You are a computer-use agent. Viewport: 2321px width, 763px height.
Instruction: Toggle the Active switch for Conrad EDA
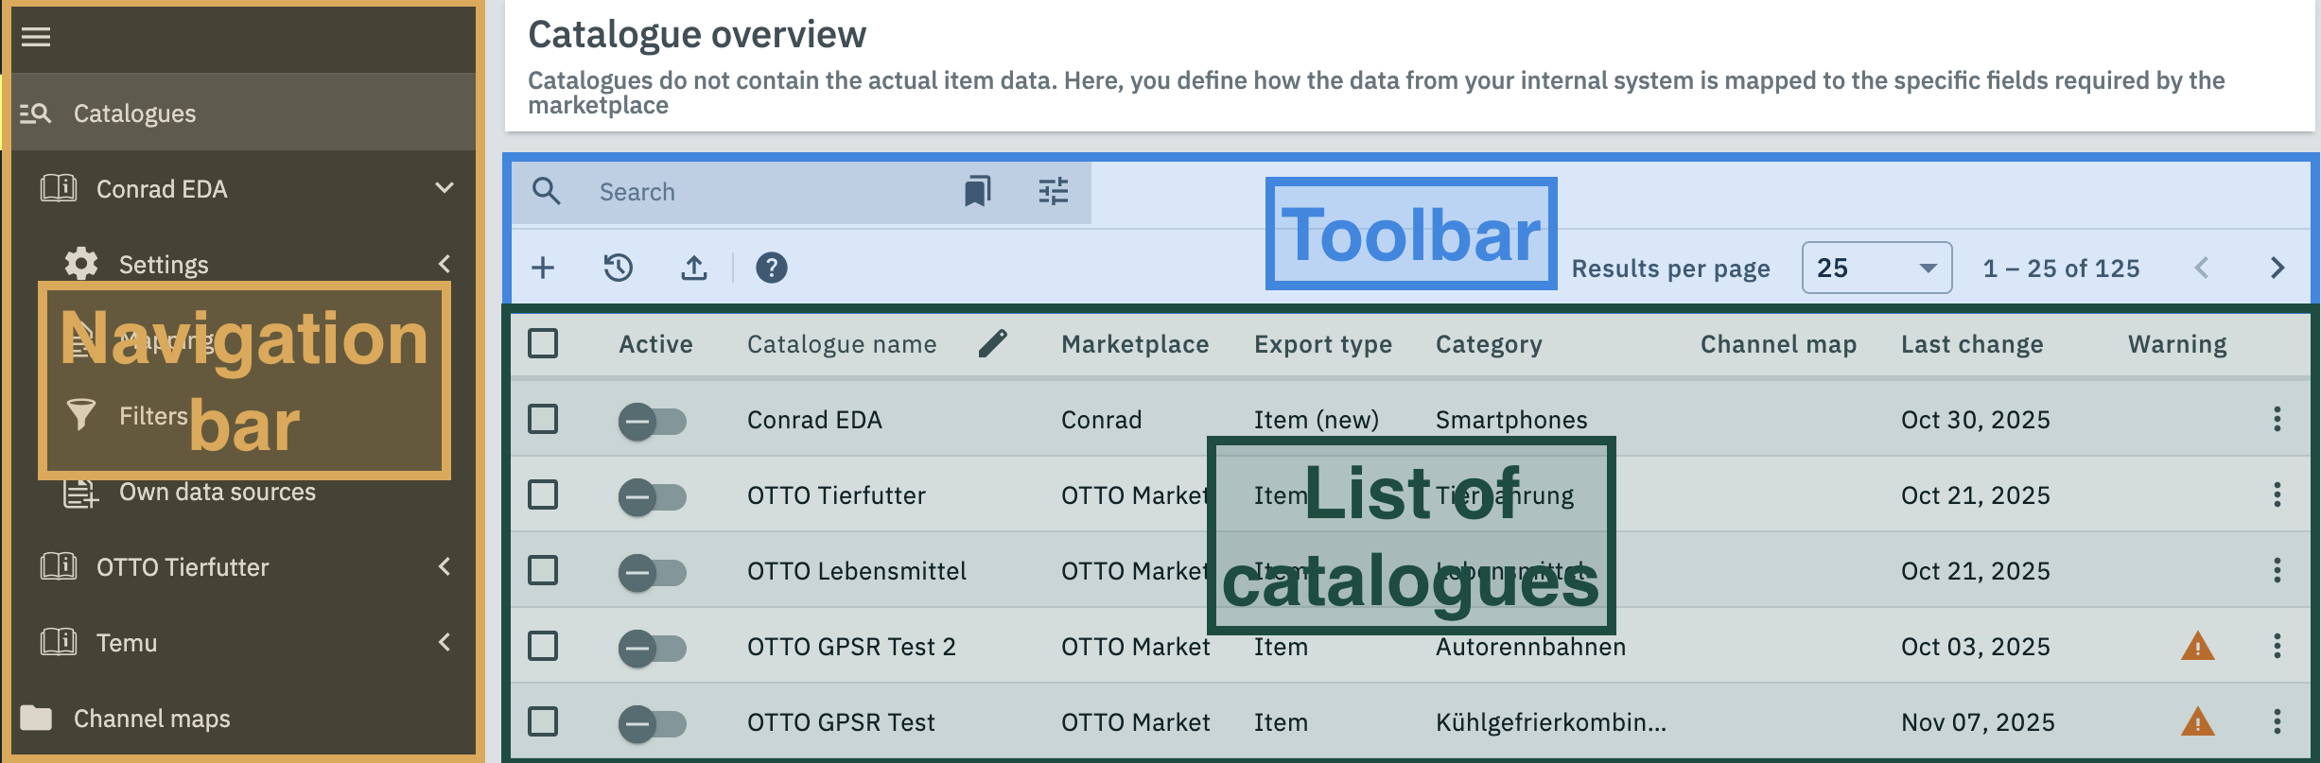tap(653, 421)
